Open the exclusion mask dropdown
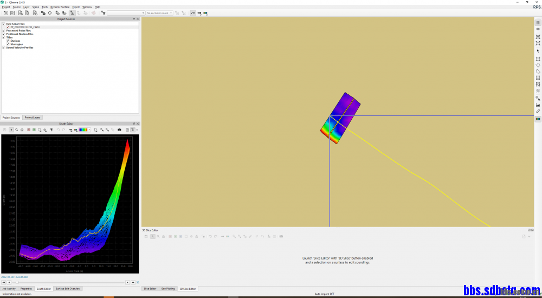Viewport: 542px width, 298px height. (159, 12)
